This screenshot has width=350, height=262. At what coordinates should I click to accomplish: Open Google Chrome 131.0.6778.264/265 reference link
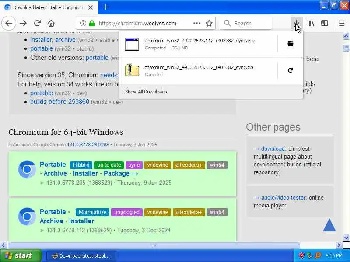(88, 145)
